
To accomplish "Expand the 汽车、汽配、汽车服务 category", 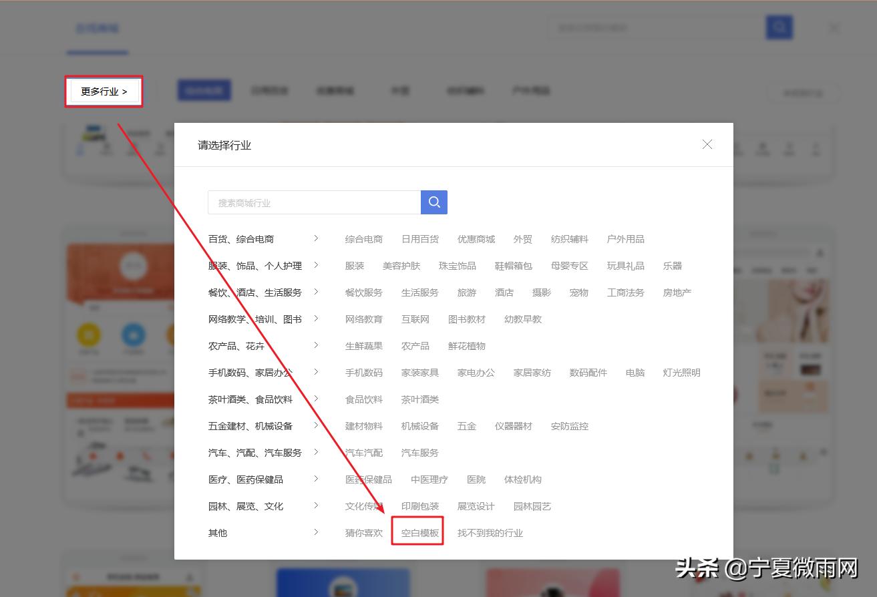I will coord(315,452).
